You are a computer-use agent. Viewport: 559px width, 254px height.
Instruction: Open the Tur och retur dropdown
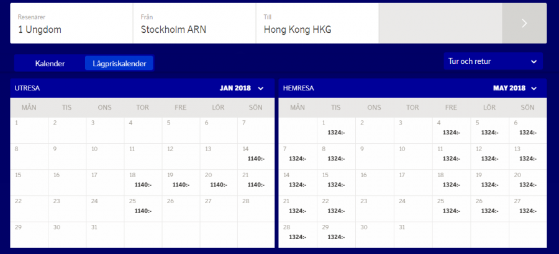(x=493, y=61)
